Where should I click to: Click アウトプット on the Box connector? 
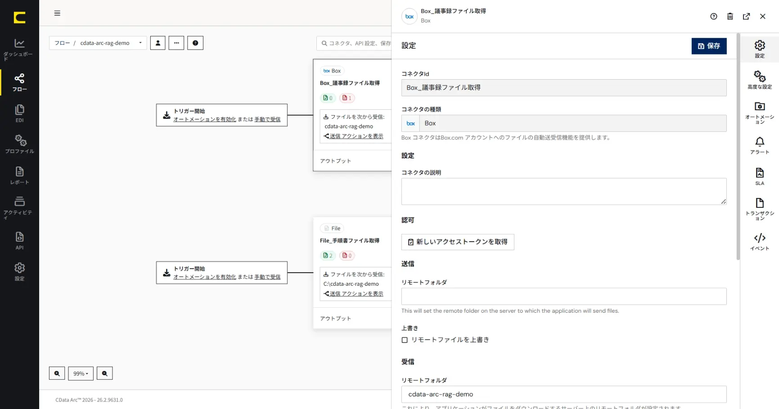pyautogui.click(x=335, y=161)
